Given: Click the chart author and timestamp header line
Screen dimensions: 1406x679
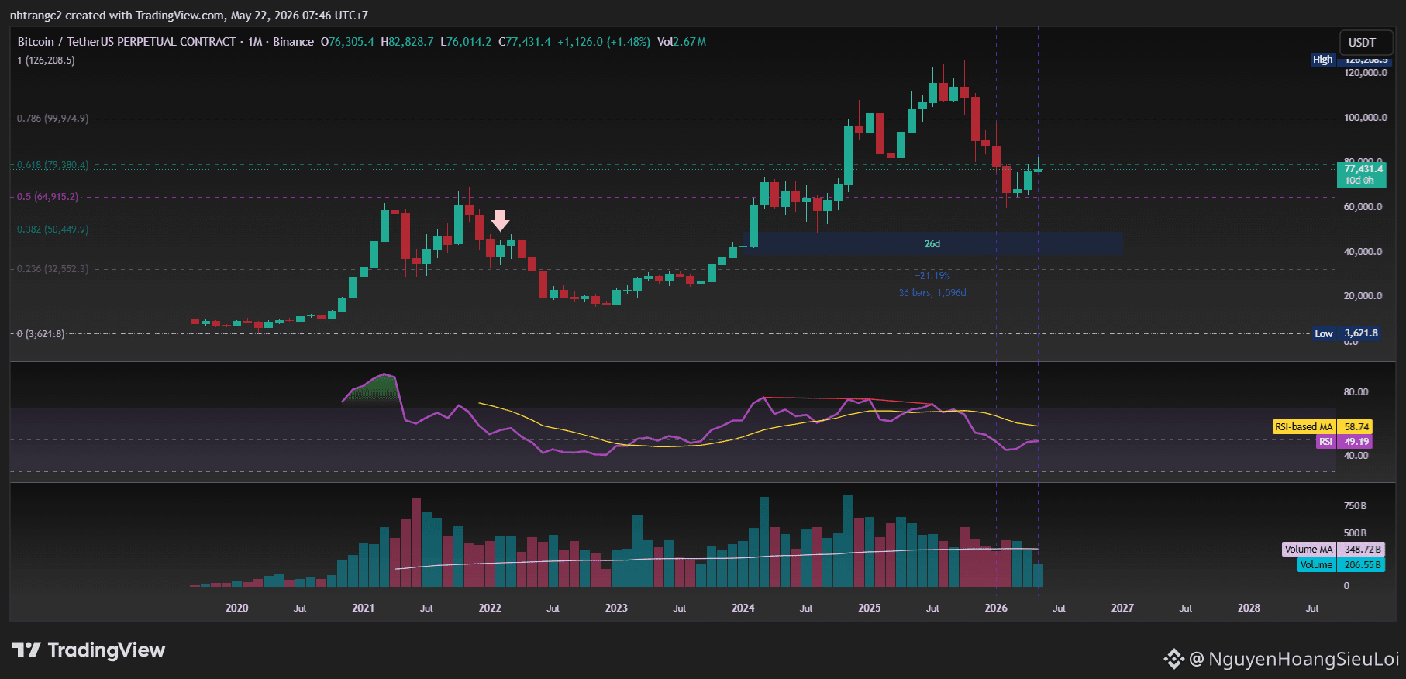Looking at the screenshot, I should coord(189,16).
